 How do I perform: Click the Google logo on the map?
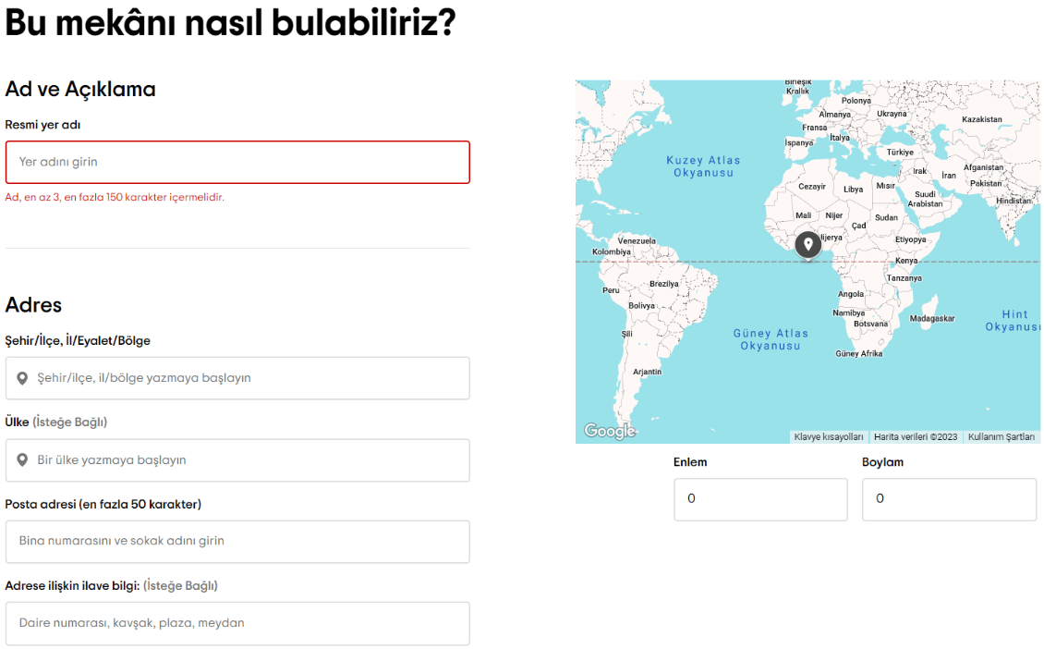pyautogui.click(x=610, y=431)
